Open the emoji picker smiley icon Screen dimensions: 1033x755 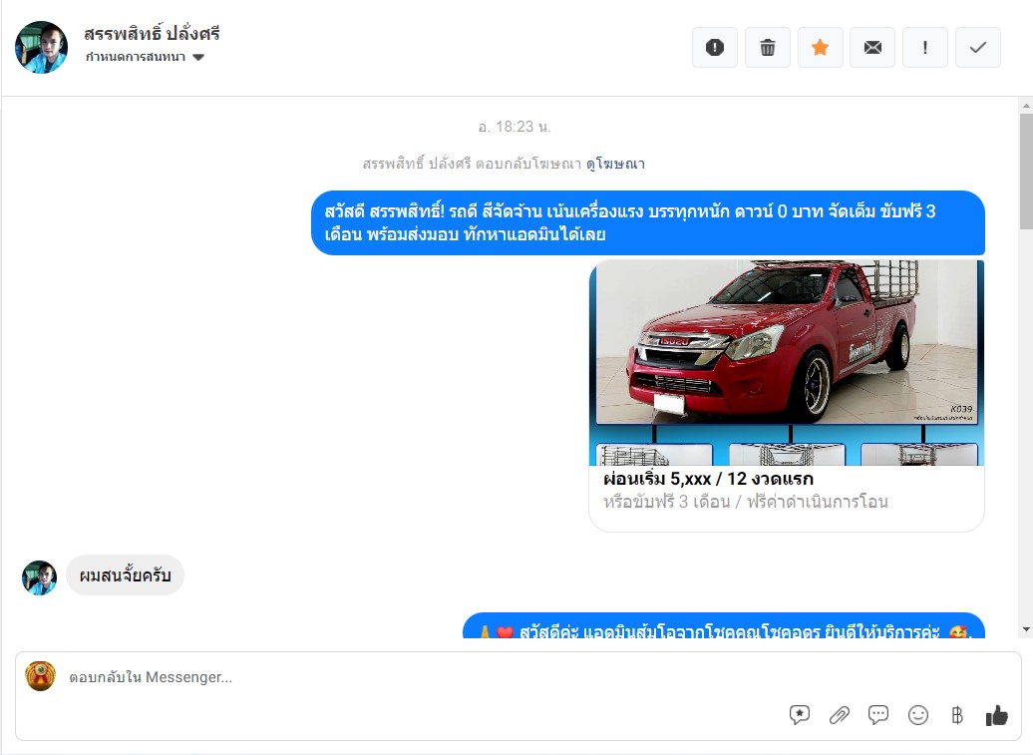pyautogui.click(x=918, y=715)
